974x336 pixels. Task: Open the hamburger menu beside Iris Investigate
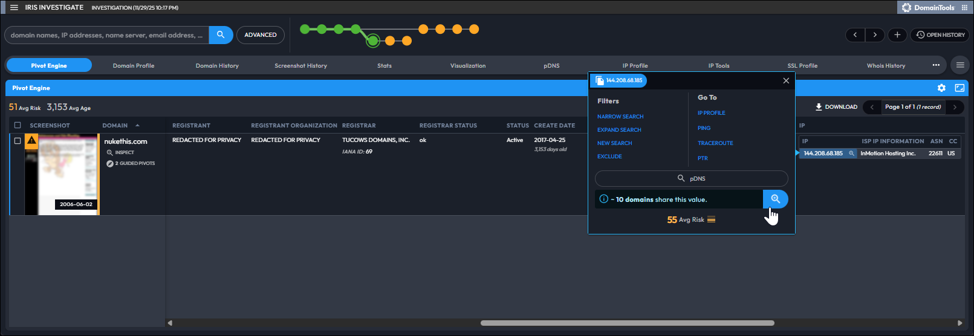14,7
